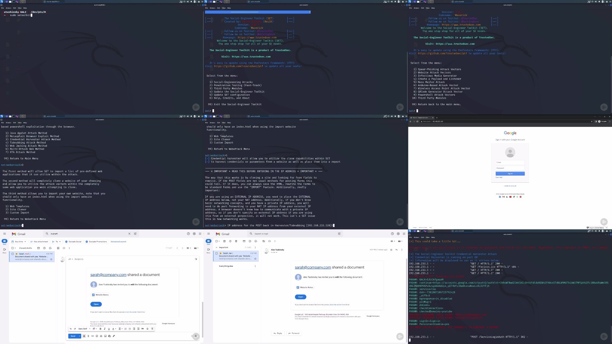Click Discard drafts button

click(x=26, y=248)
